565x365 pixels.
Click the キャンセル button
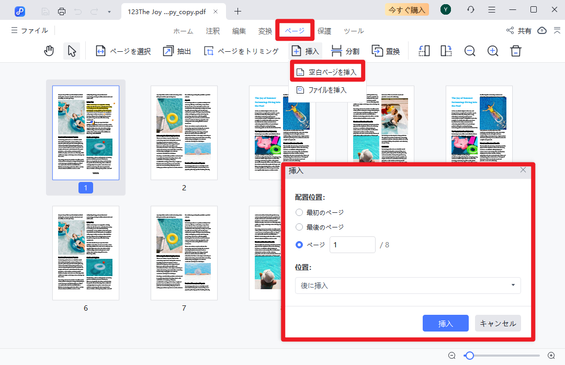click(498, 323)
